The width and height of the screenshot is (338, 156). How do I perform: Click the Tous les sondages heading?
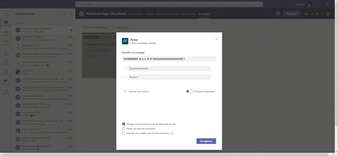click(95, 27)
